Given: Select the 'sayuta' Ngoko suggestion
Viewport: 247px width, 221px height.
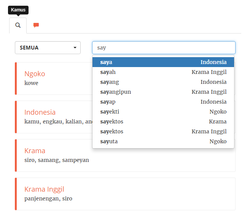Looking at the screenshot, I should [x=163, y=141].
